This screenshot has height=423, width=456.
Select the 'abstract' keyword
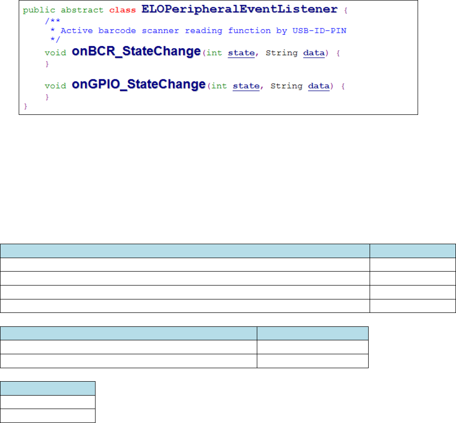click(x=82, y=10)
